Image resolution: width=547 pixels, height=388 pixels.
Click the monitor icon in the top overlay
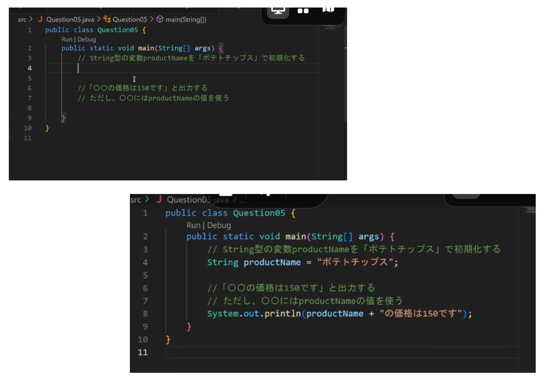(278, 11)
